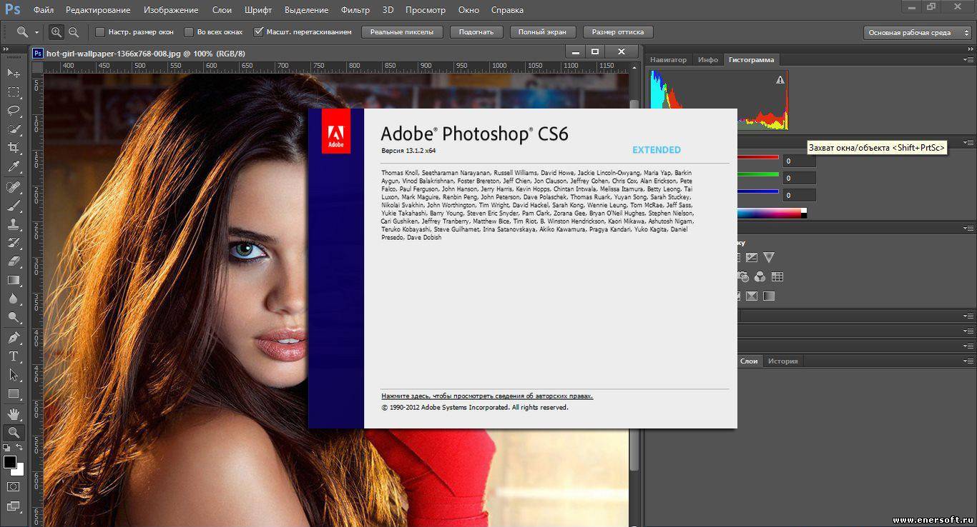Open the Zoom tool preset picker arrow
Image resolution: width=977 pixels, height=527 pixels.
coord(36,32)
